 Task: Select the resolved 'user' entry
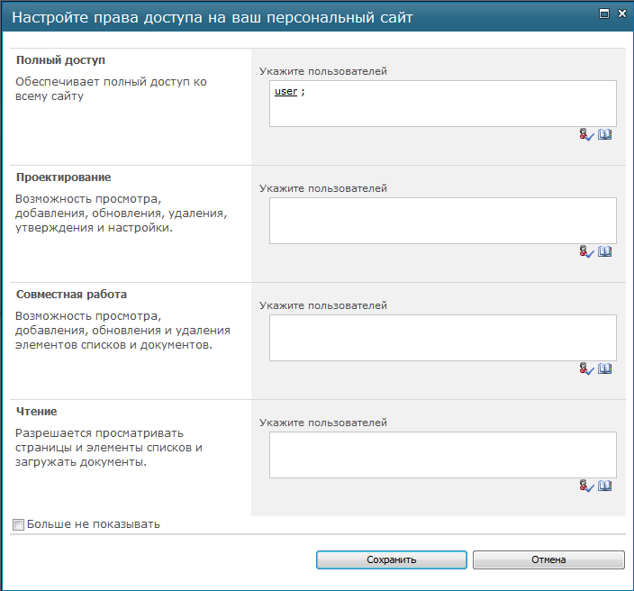point(285,91)
